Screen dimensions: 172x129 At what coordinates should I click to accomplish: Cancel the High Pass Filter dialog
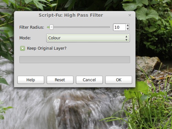pos(89,80)
